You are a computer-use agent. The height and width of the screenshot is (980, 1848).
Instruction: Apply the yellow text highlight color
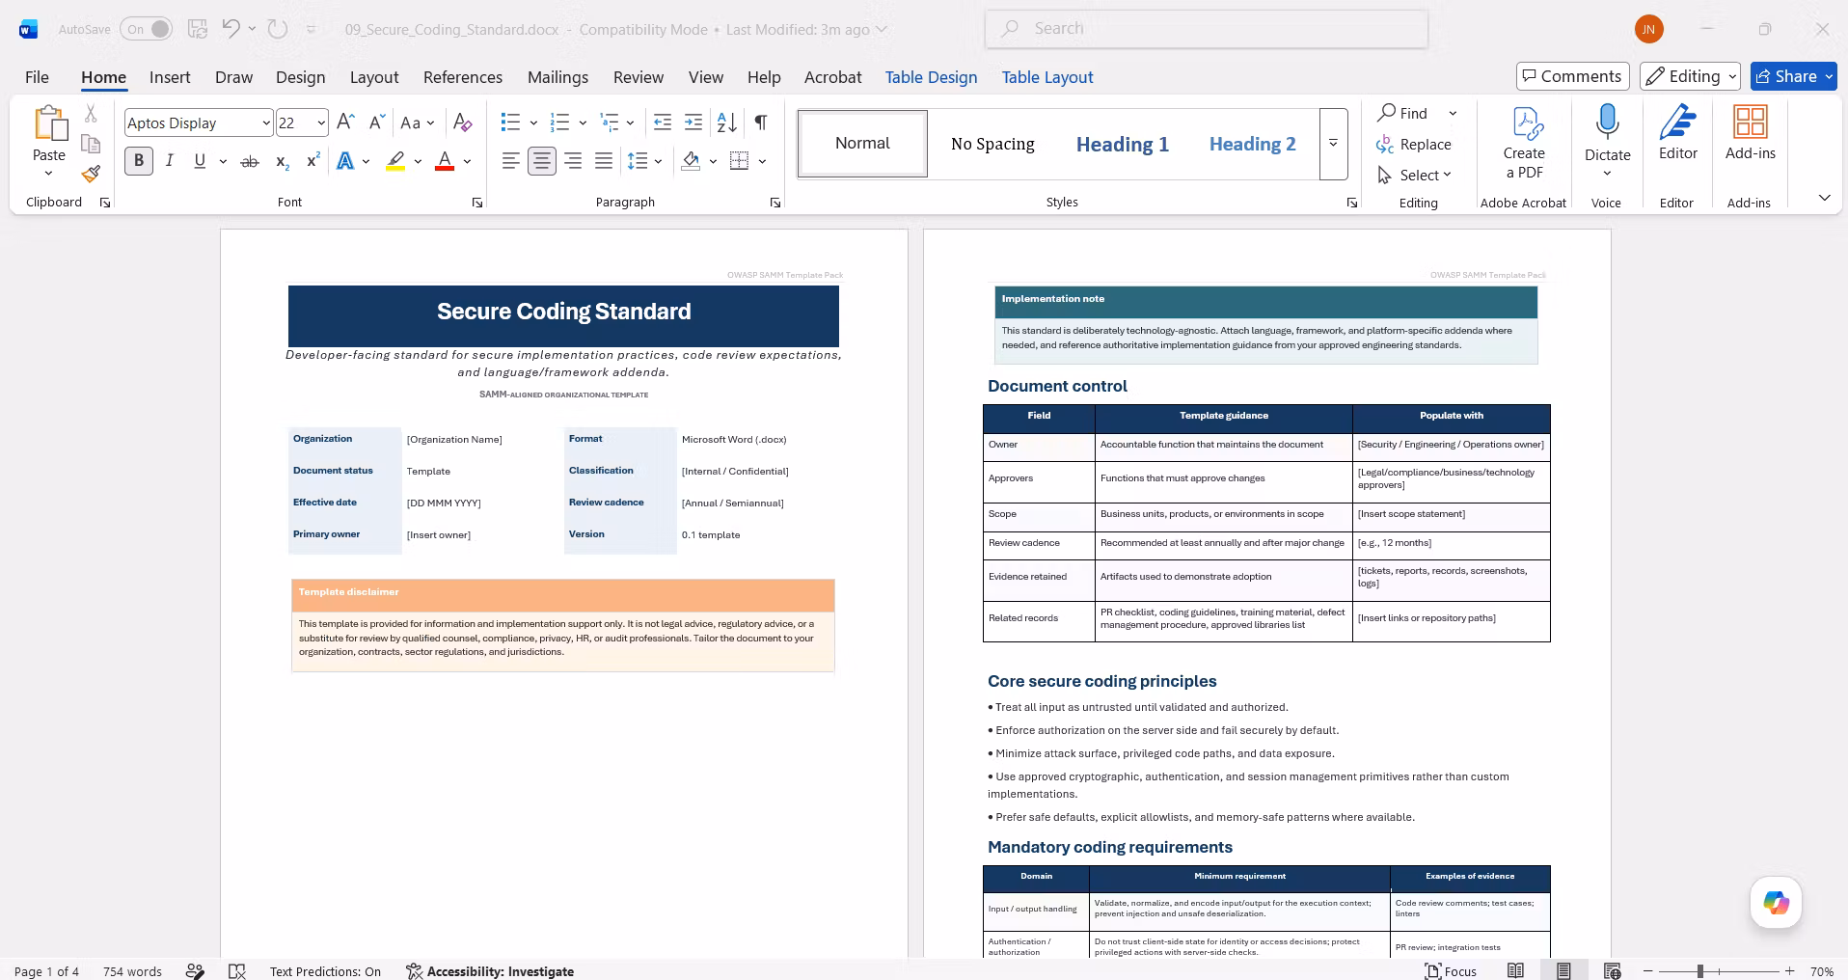click(x=395, y=161)
